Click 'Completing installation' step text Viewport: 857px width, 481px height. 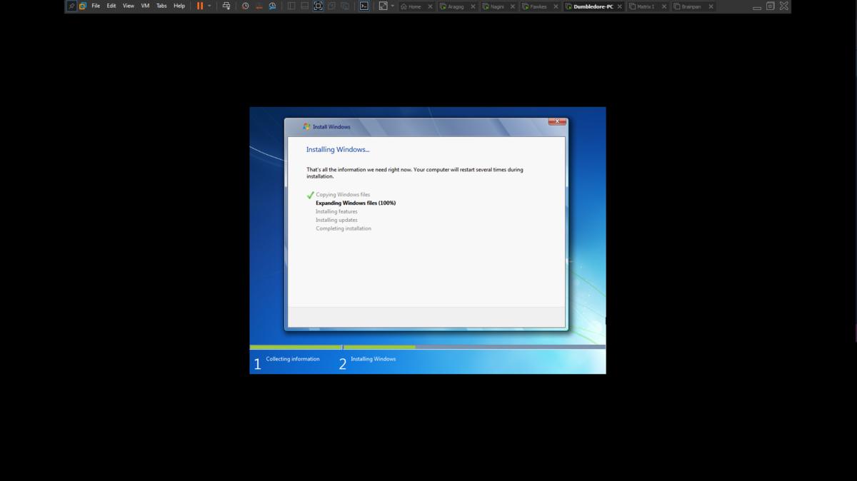coord(344,229)
